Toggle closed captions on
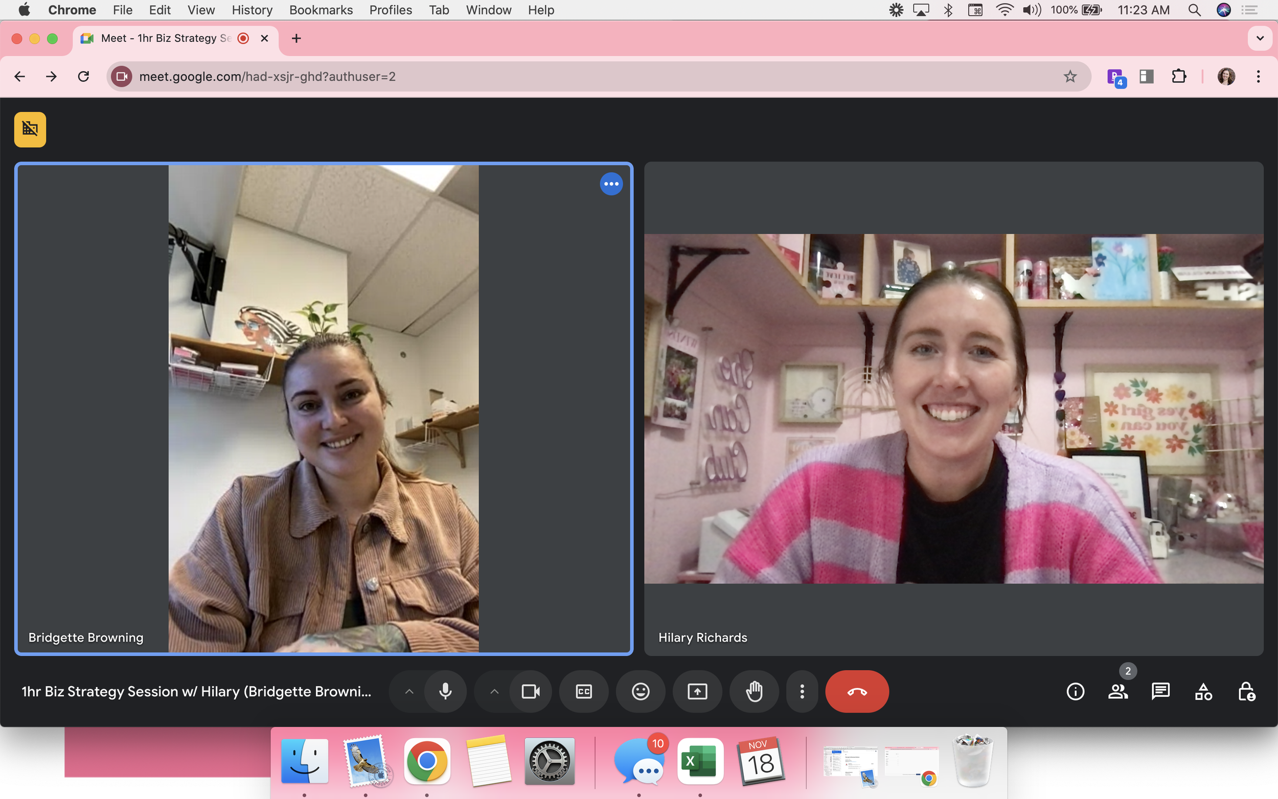 583,691
